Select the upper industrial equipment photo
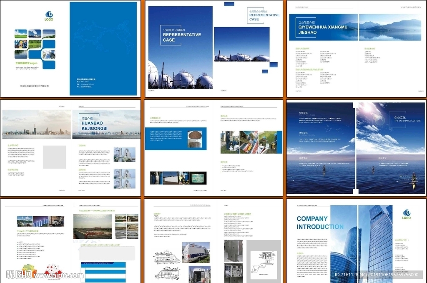Screen dimensions: 427x283 (124, 154)
